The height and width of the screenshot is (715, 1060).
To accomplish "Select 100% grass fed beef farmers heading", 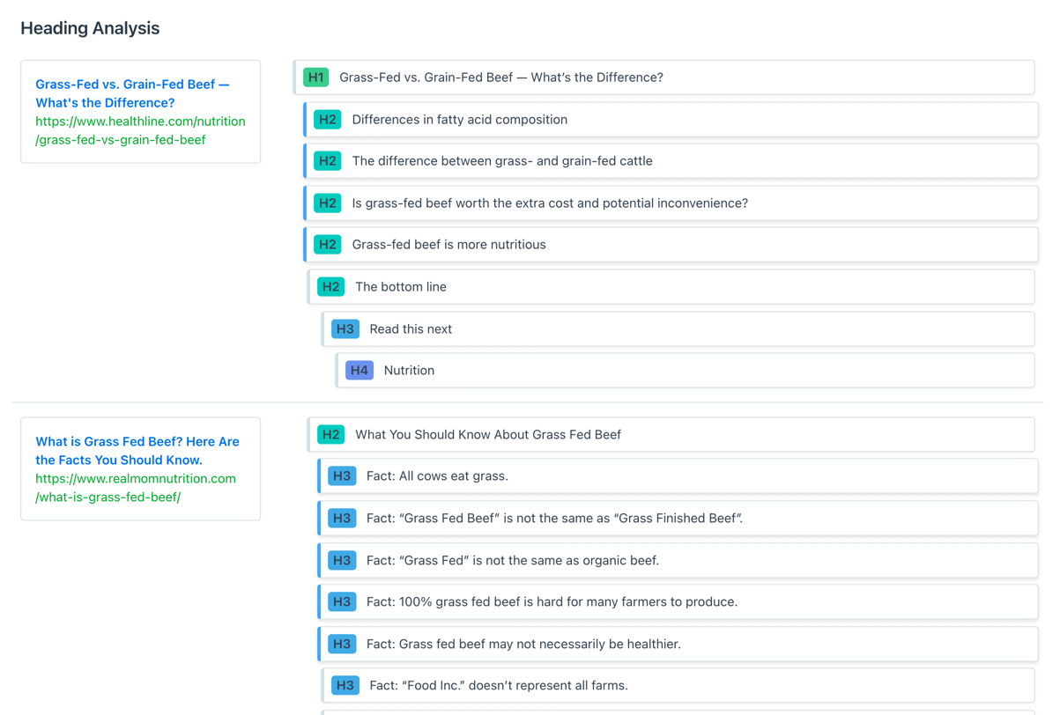I will (552, 602).
